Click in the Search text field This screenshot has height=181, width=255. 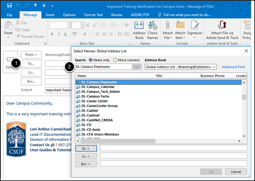coord(103,67)
